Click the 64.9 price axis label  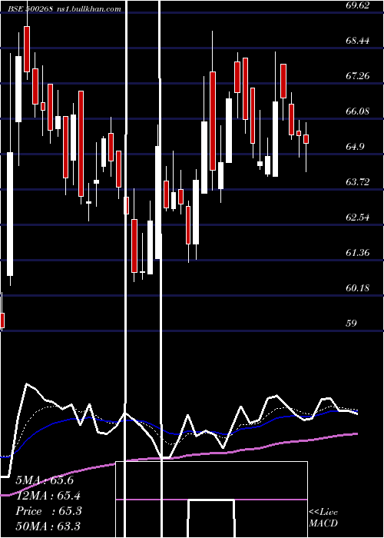[355, 147]
